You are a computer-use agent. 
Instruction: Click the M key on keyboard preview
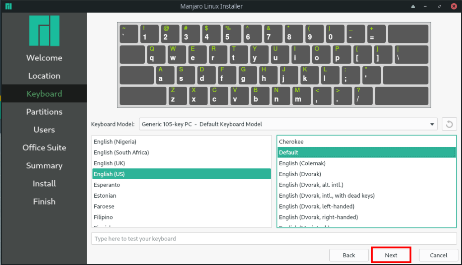pyautogui.click(x=301, y=96)
